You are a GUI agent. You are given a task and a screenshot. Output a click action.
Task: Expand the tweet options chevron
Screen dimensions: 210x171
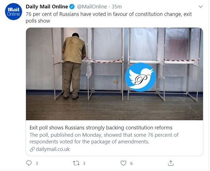click(x=200, y=6)
